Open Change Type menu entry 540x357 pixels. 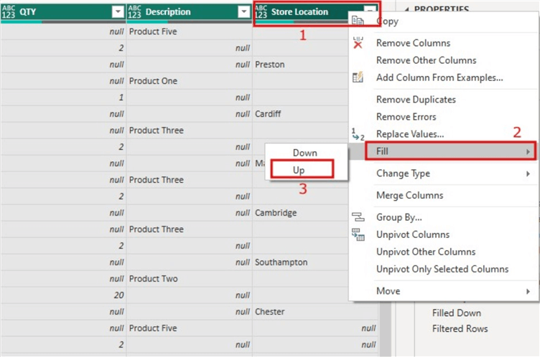[x=443, y=173]
